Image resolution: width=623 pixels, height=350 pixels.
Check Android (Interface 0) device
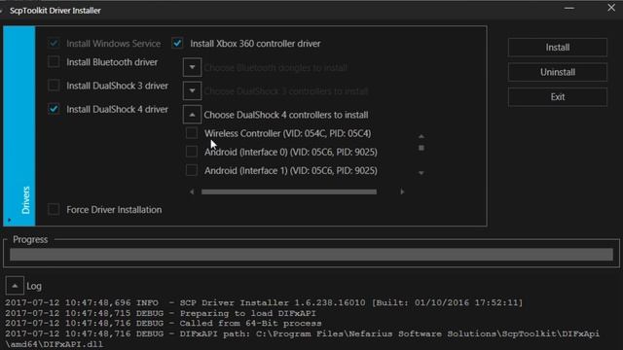tap(192, 152)
